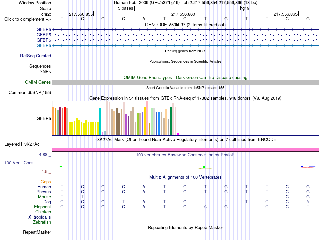
Task: Click the X_tropicalis species label
Action: click(40, 217)
